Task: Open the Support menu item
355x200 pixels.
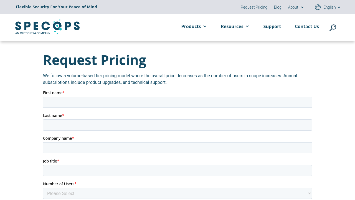Action: click(x=272, y=26)
